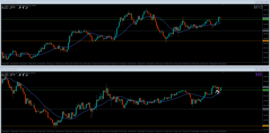Click the chart icon in the M15 title bar
The width and height of the screenshot is (270, 133).
pyautogui.click(x=2, y=2)
